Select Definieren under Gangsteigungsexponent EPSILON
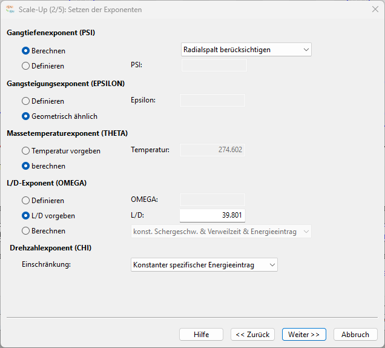 tap(43, 101)
